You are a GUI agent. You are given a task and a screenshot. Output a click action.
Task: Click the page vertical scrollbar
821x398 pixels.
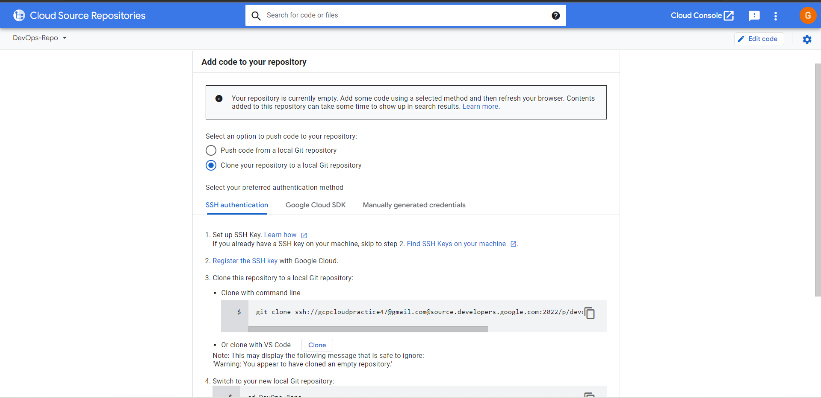pos(818,180)
